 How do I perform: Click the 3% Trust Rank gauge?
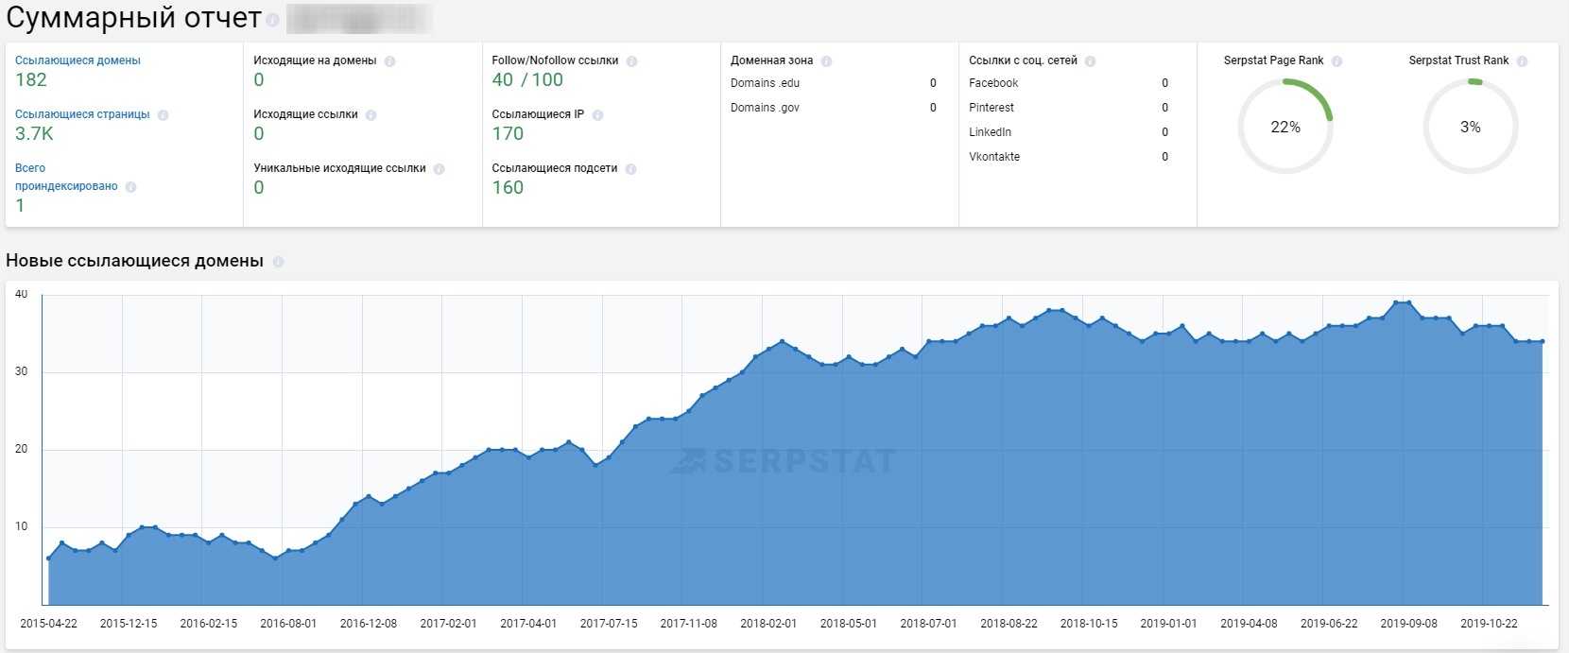coord(1470,127)
